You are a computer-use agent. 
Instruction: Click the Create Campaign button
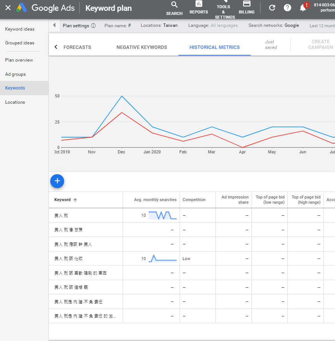[x=320, y=44]
